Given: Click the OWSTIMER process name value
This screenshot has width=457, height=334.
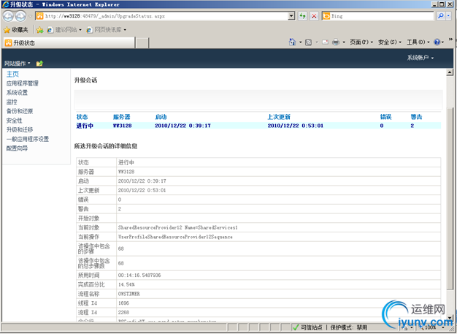Looking at the screenshot, I should pos(129,294).
